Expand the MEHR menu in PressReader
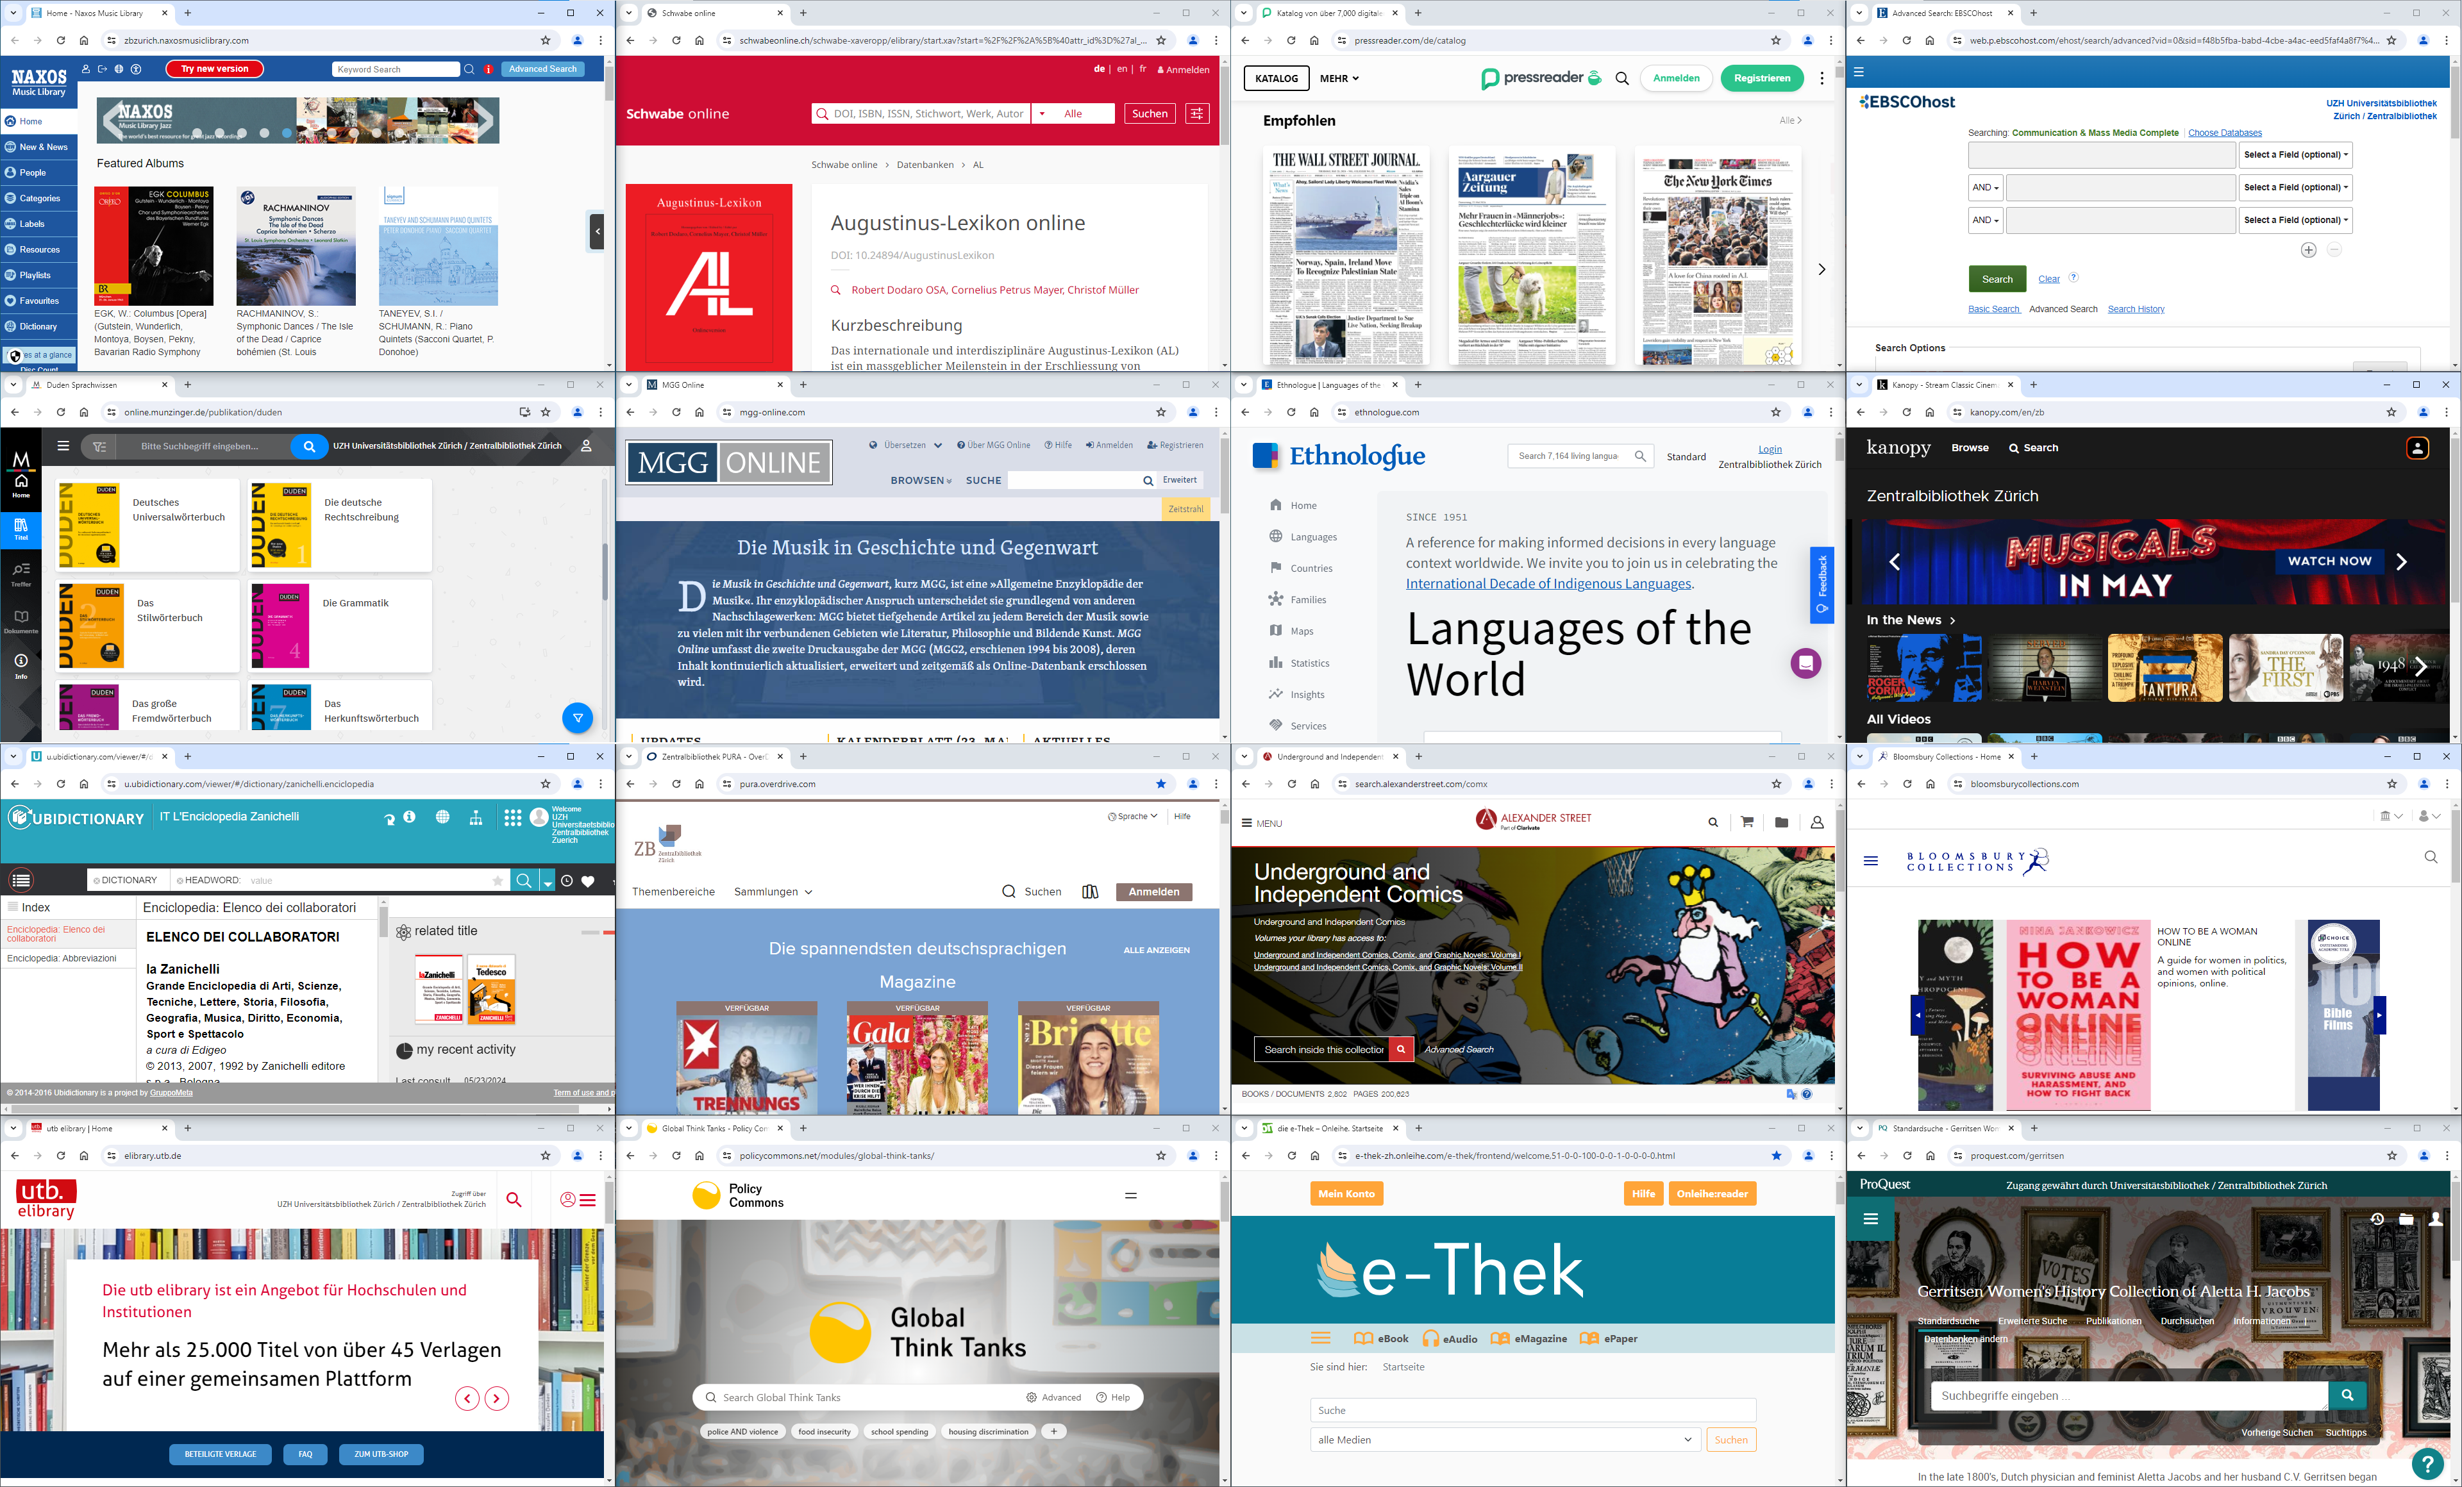This screenshot has width=2462, height=1487. point(1339,78)
